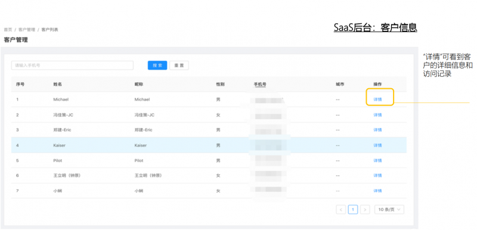Viewport: 477px width, 230px height.
Task: Go to previous page with left arrow
Action: coord(340,209)
